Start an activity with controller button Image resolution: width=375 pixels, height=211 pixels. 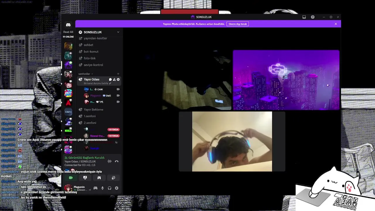[99, 178]
